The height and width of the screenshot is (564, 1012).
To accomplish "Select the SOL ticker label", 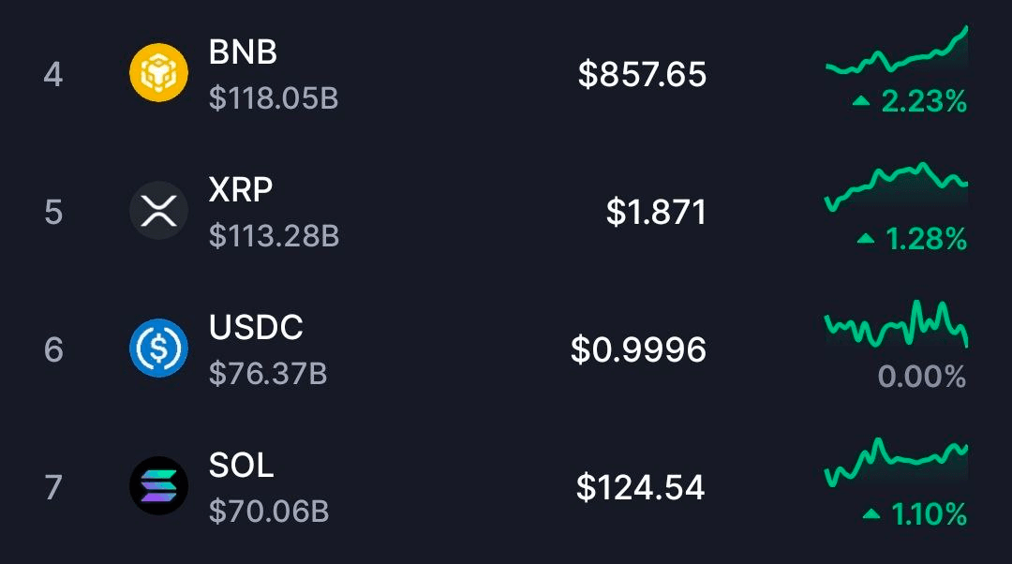I will [242, 466].
